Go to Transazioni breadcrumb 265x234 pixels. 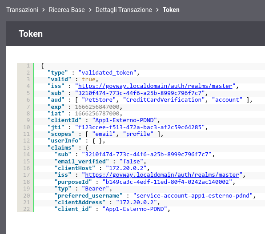point(22,10)
